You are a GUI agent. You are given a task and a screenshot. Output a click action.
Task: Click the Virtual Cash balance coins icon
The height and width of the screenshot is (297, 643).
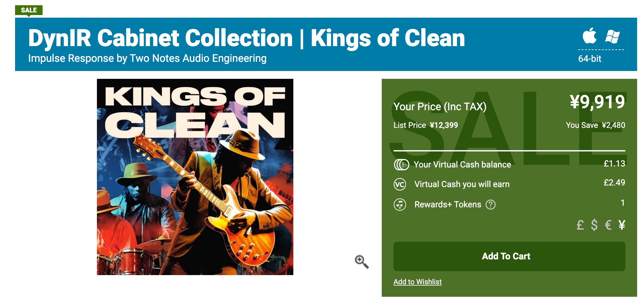(x=401, y=165)
